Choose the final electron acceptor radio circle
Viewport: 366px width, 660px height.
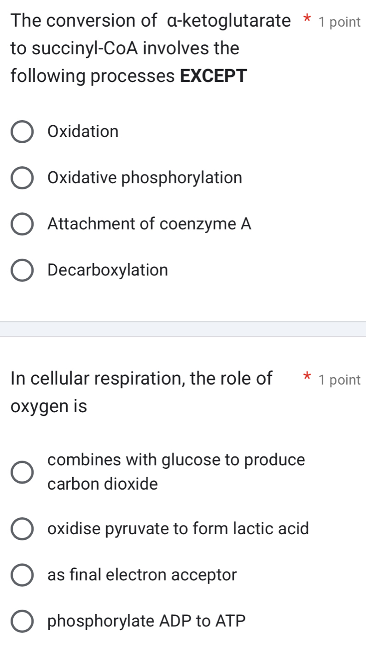click(22, 575)
